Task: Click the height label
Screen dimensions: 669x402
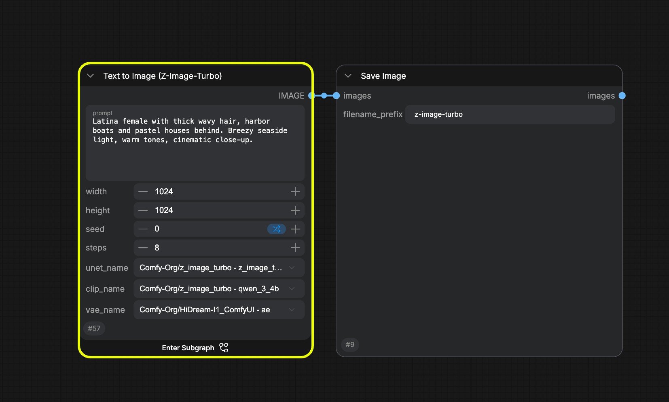Action: [x=98, y=210]
